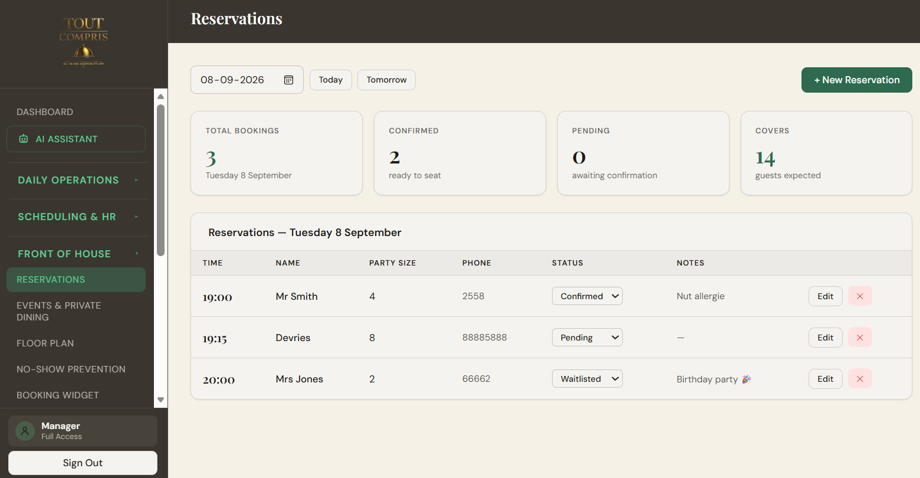This screenshot has height=478, width=920.
Task: Click the Covers summary card
Action: 826,153
